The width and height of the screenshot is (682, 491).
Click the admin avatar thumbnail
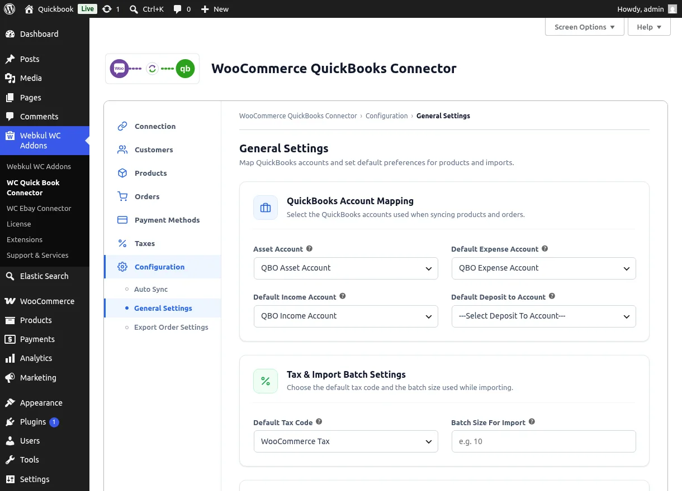[672, 9]
